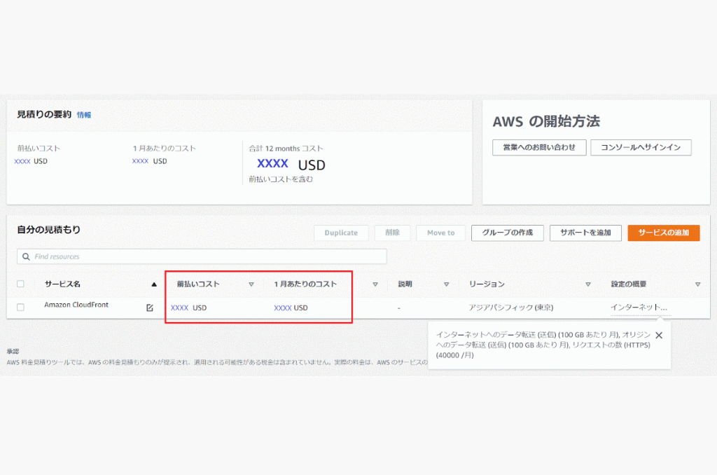
Task: Sort ascending by サービス名 arrow
Action: 154,284
